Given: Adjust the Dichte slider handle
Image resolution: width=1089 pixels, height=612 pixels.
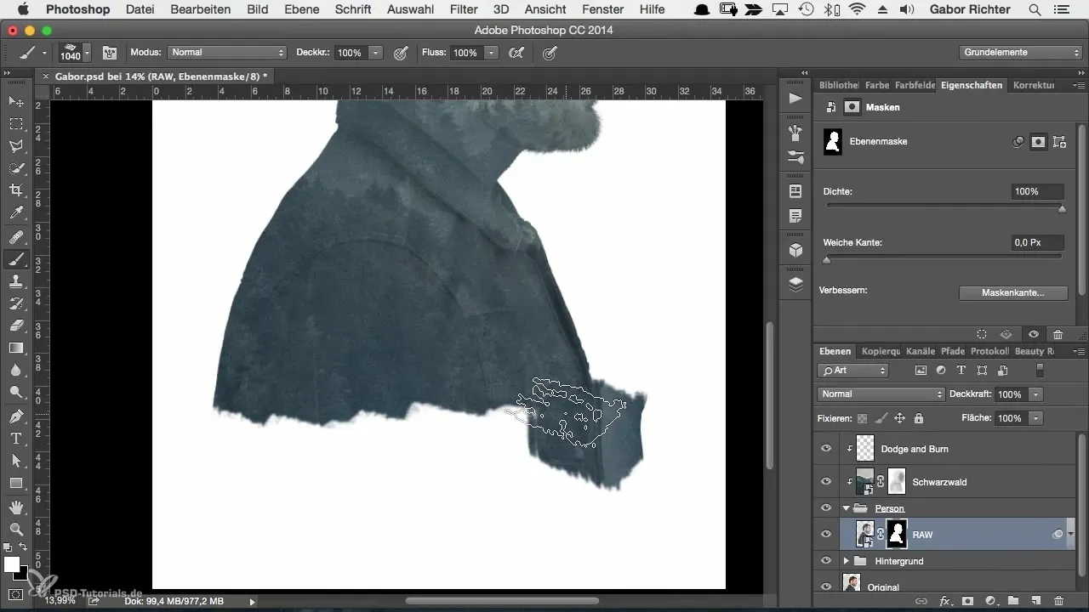Looking at the screenshot, I should (1061, 209).
